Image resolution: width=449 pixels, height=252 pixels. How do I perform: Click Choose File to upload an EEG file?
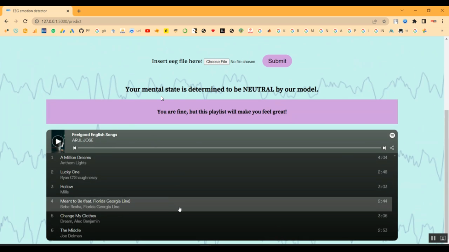pyautogui.click(x=216, y=62)
